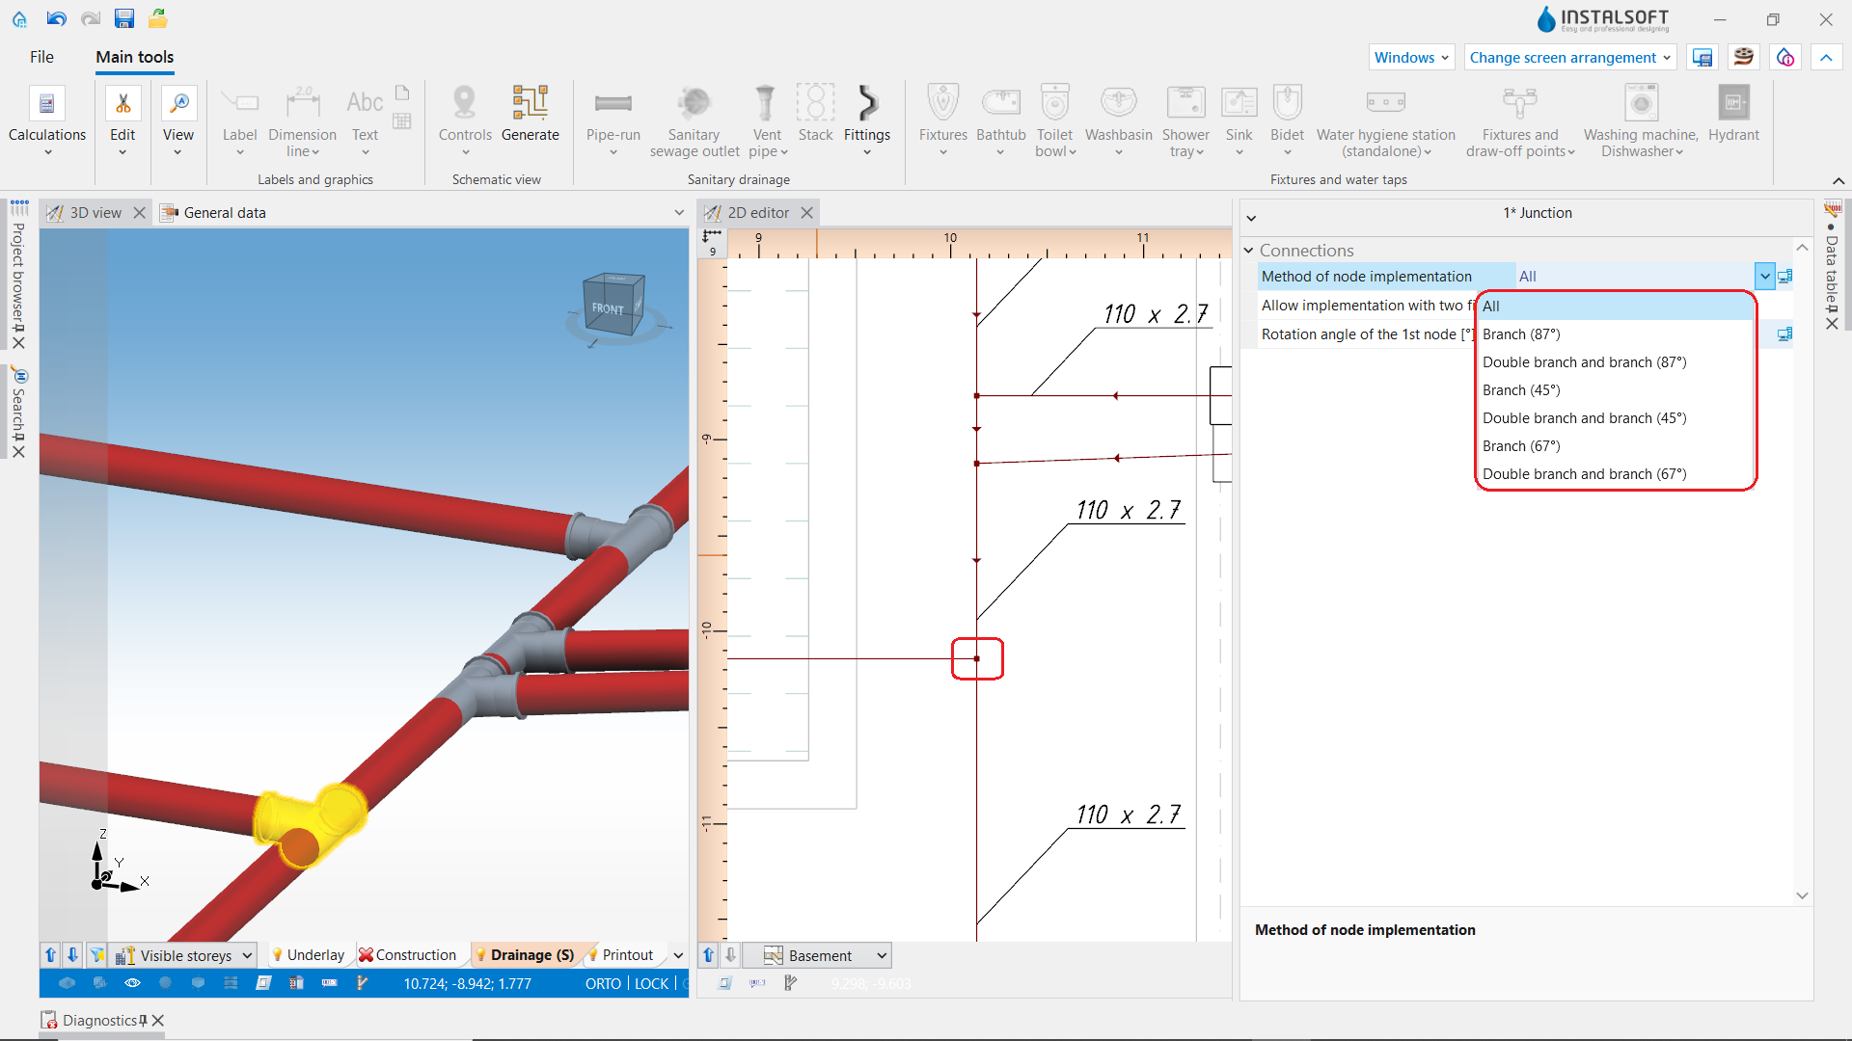Open the Basement storey dropdown
The height and width of the screenshot is (1041, 1852).
(825, 955)
